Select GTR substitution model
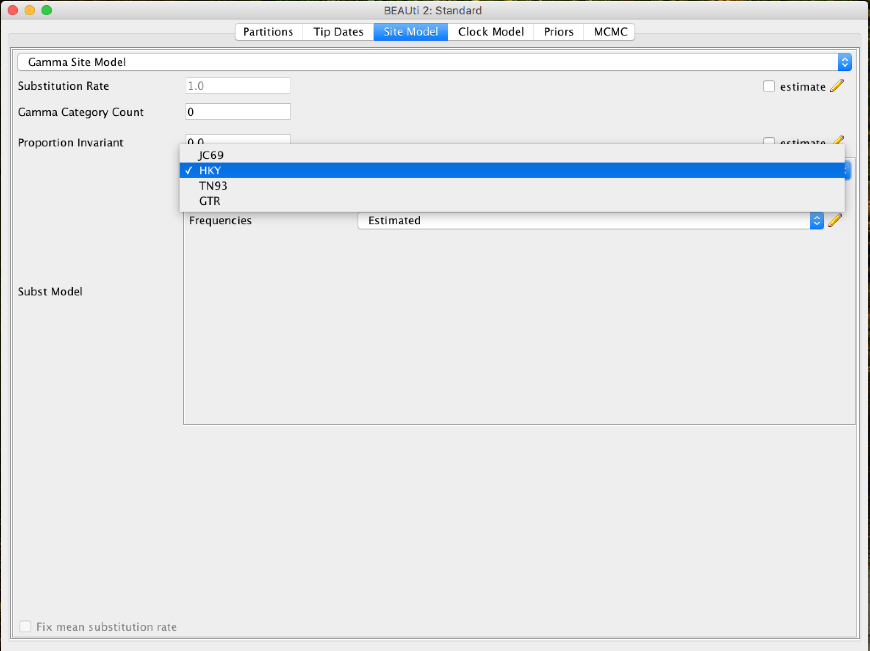The image size is (870, 651). click(x=512, y=201)
